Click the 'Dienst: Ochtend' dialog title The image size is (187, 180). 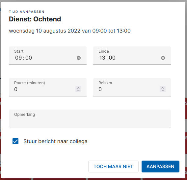coord(35,19)
